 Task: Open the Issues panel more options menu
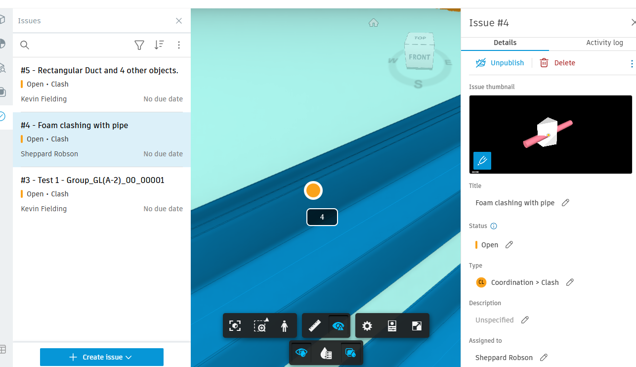coord(179,45)
